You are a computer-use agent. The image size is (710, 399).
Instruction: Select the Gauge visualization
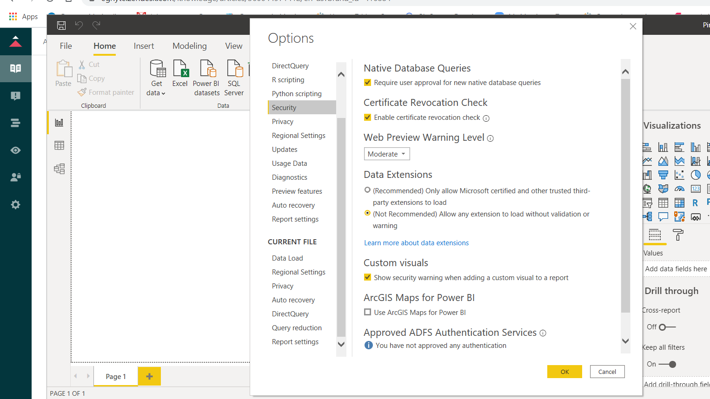click(679, 189)
